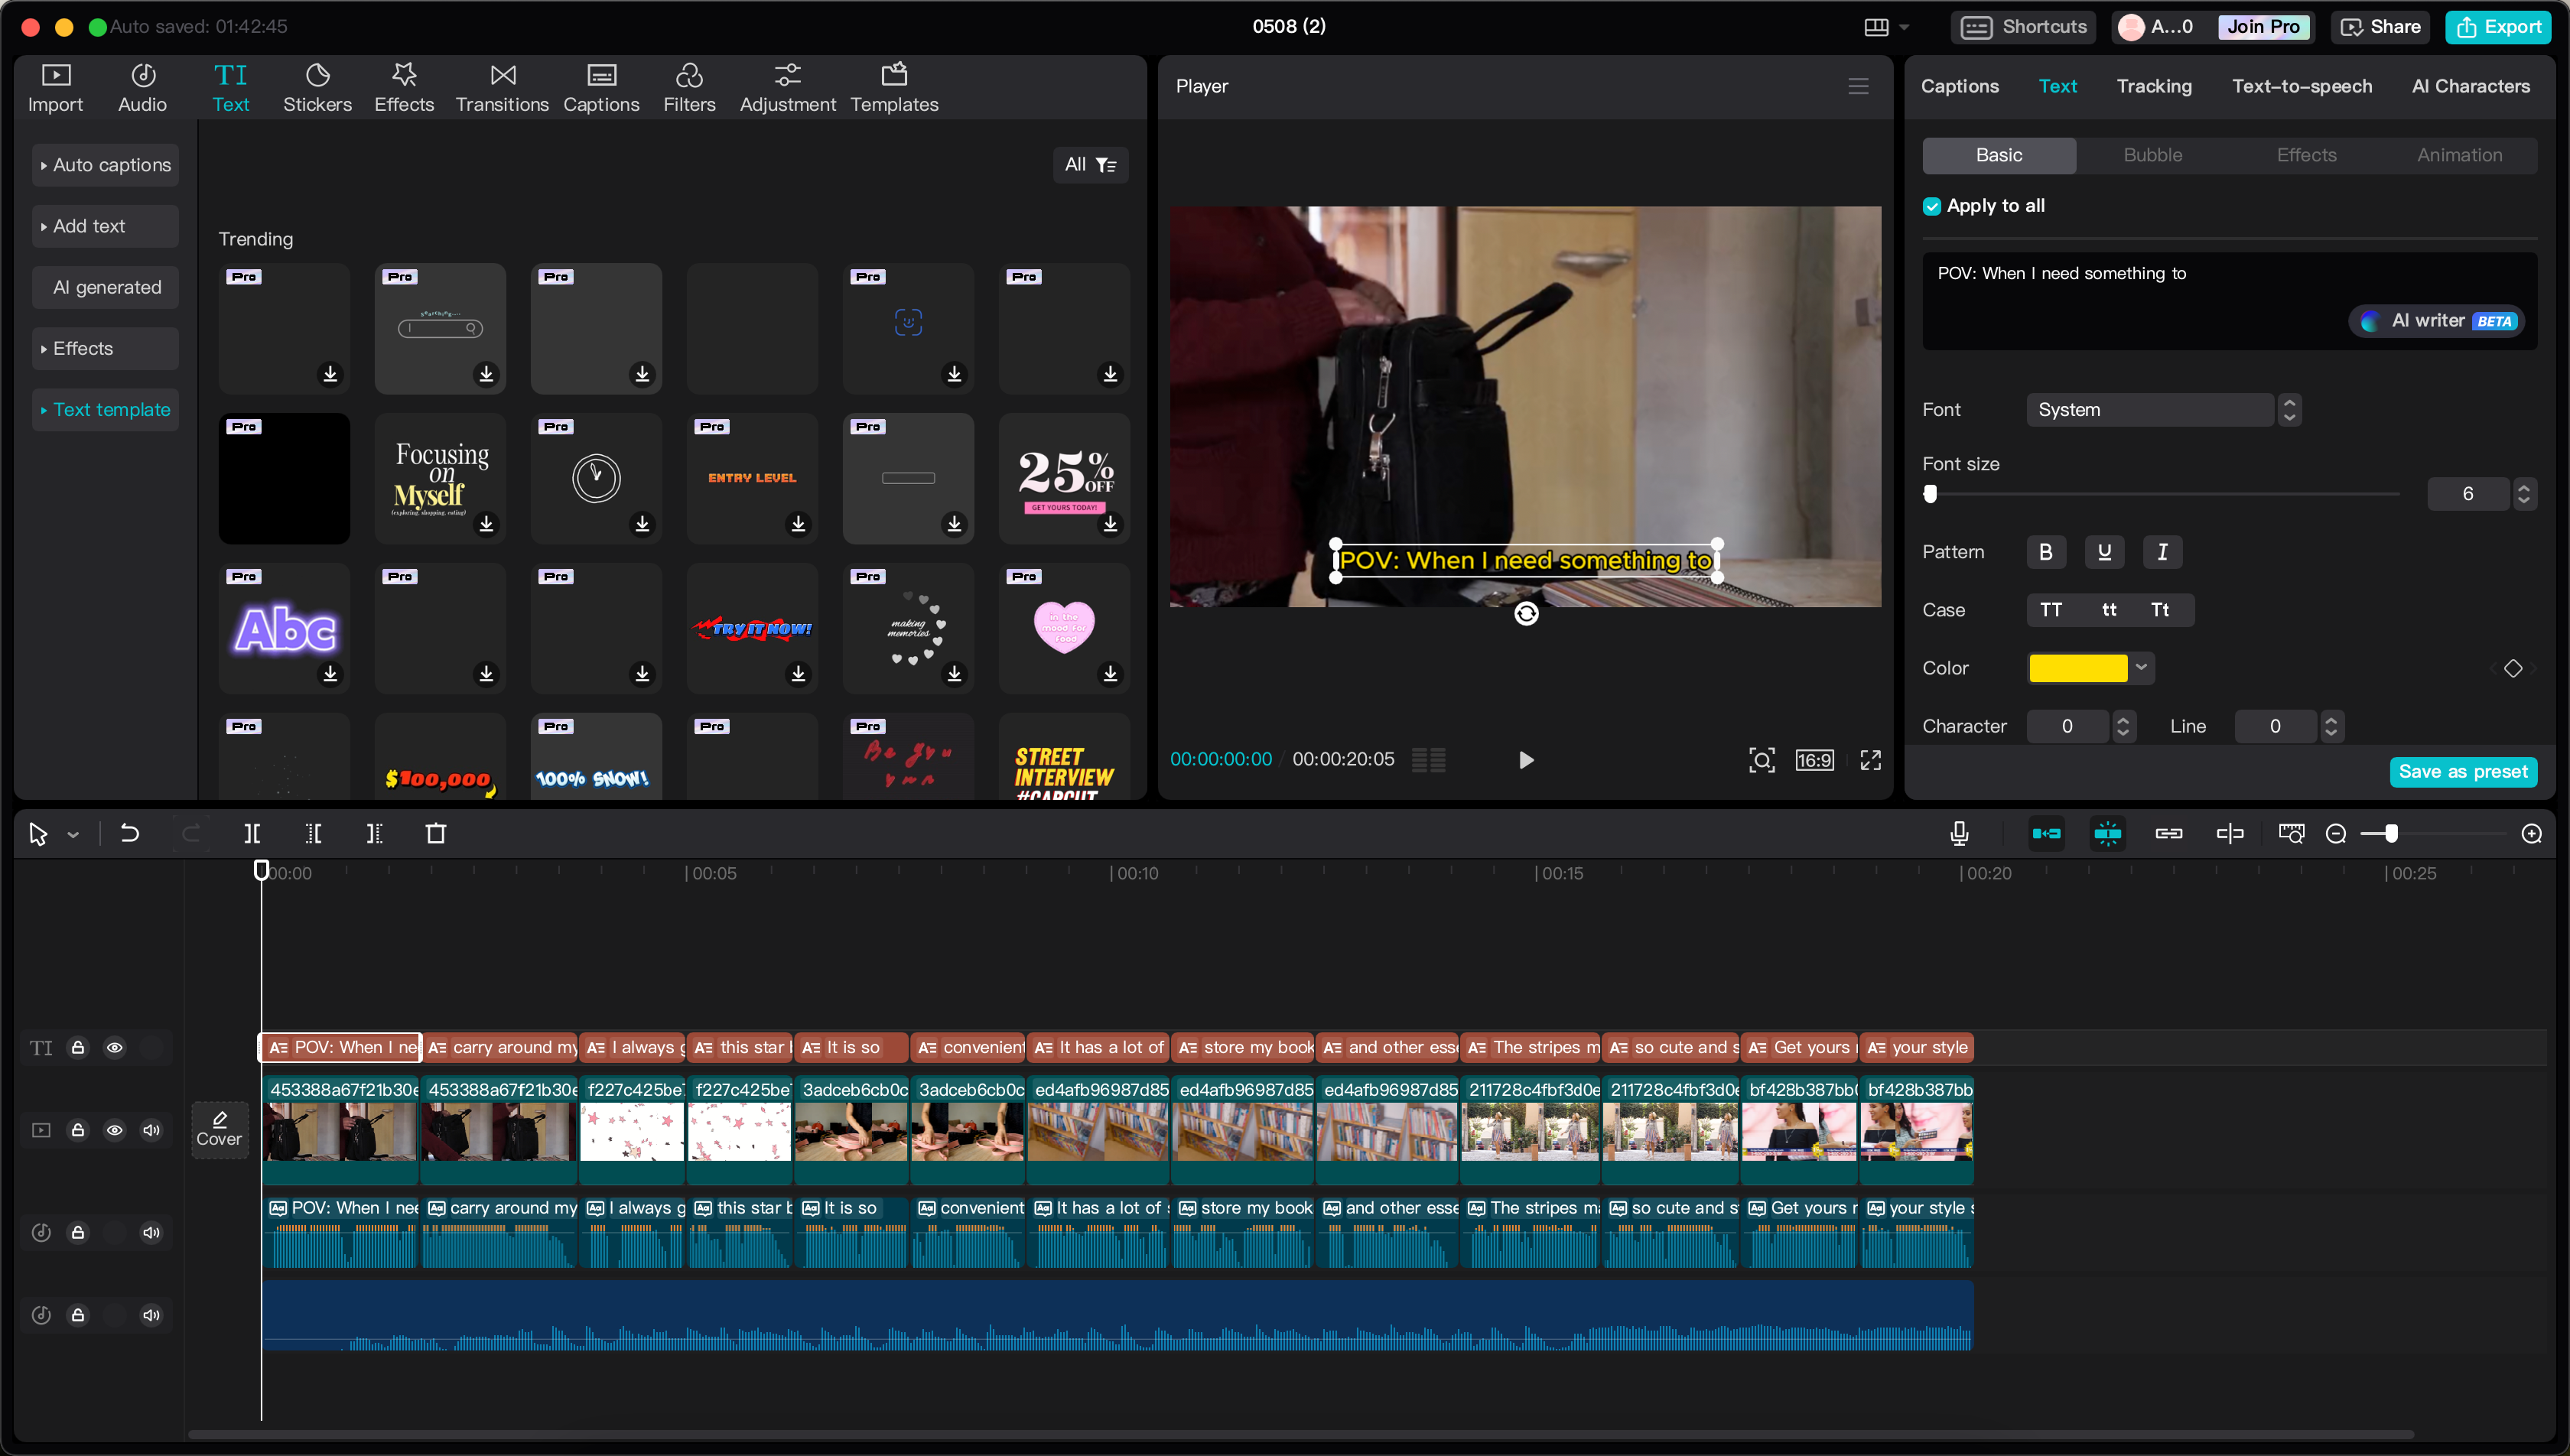Viewport: 2570px width, 1456px height.
Task: Expand the Auto captions section
Action: click(x=105, y=165)
